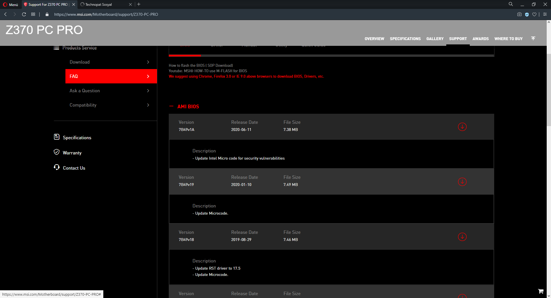Viewport: 551px width, 298px height.
Task: Open ad blocker shield settings
Action: tap(527, 14)
